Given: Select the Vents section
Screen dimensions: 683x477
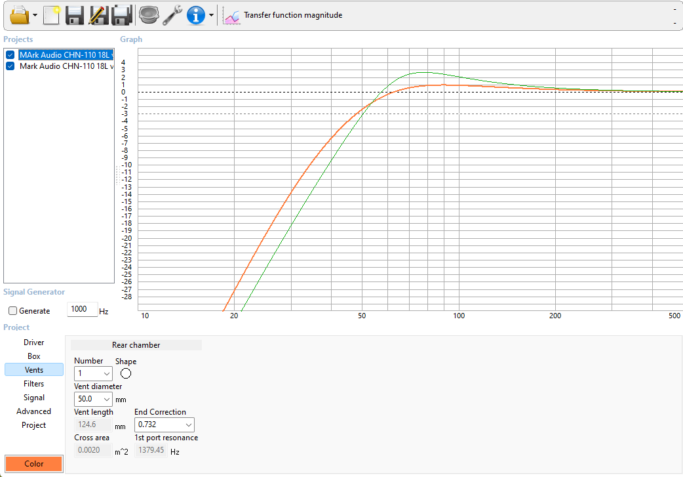Looking at the screenshot, I should coord(34,370).
